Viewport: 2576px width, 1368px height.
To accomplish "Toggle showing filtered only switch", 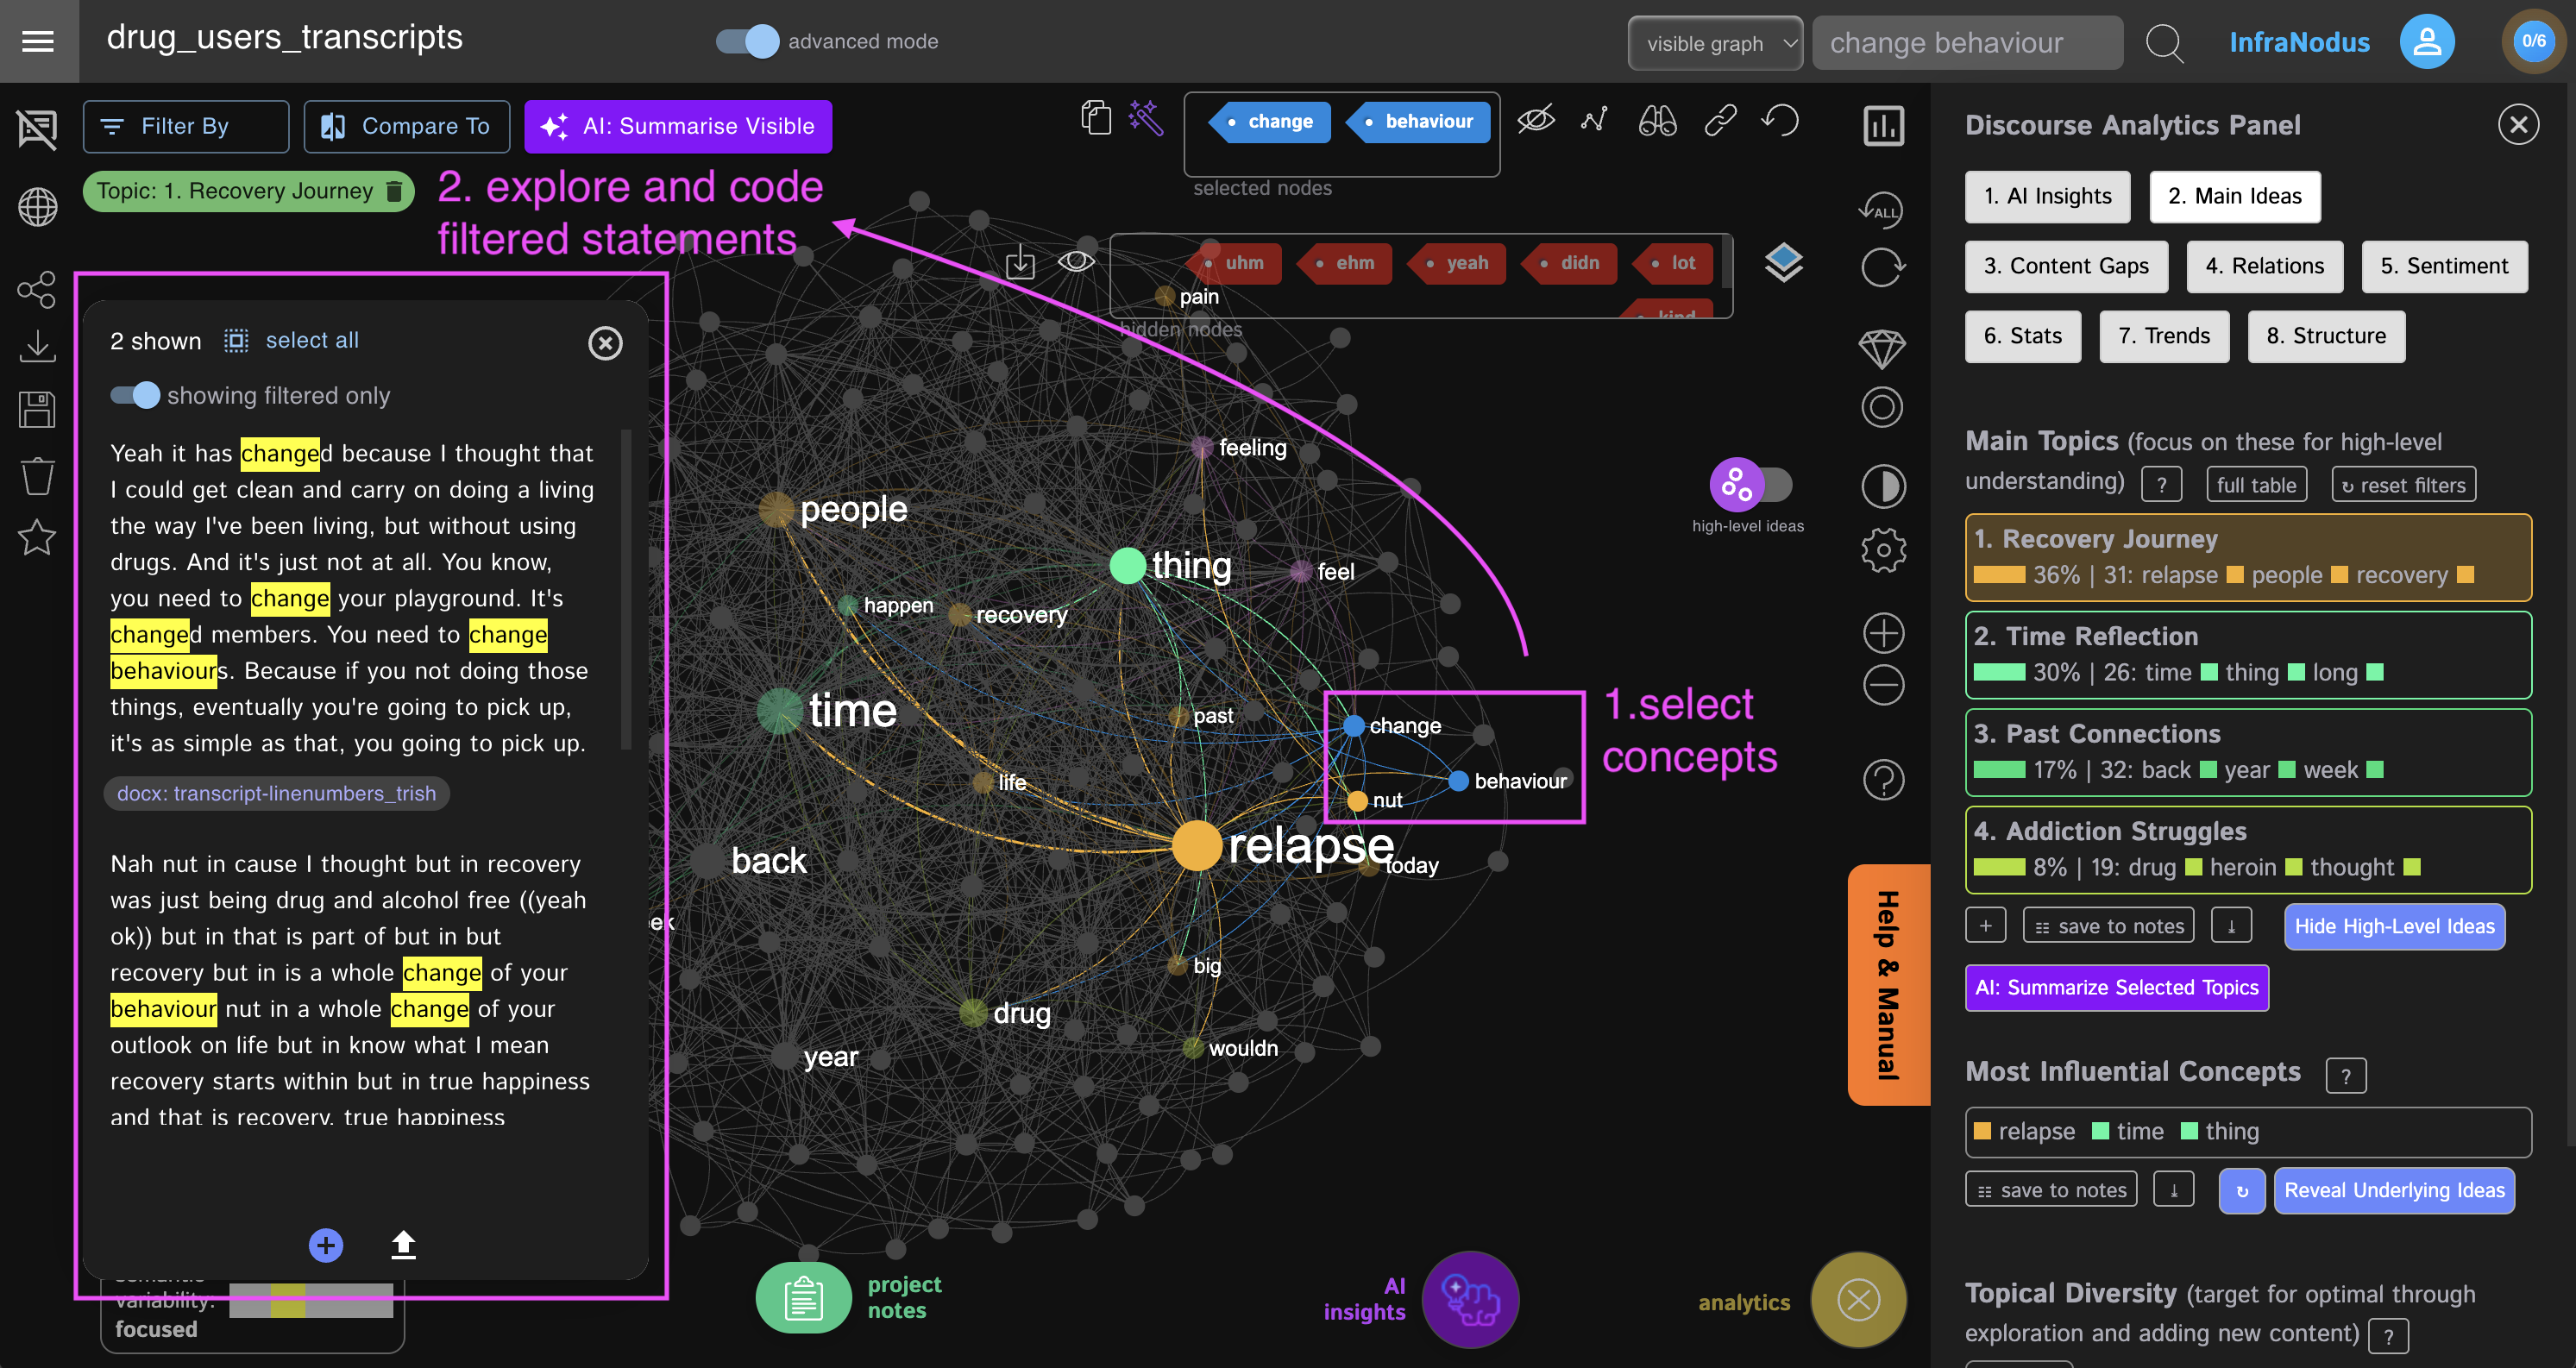I will coord(135,395).
